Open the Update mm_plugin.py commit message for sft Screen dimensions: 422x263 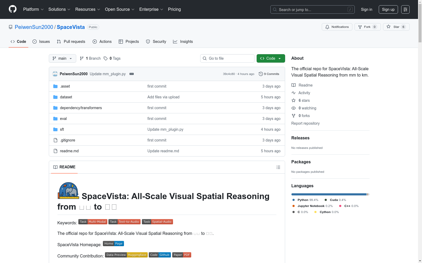[x=165, y=129]
